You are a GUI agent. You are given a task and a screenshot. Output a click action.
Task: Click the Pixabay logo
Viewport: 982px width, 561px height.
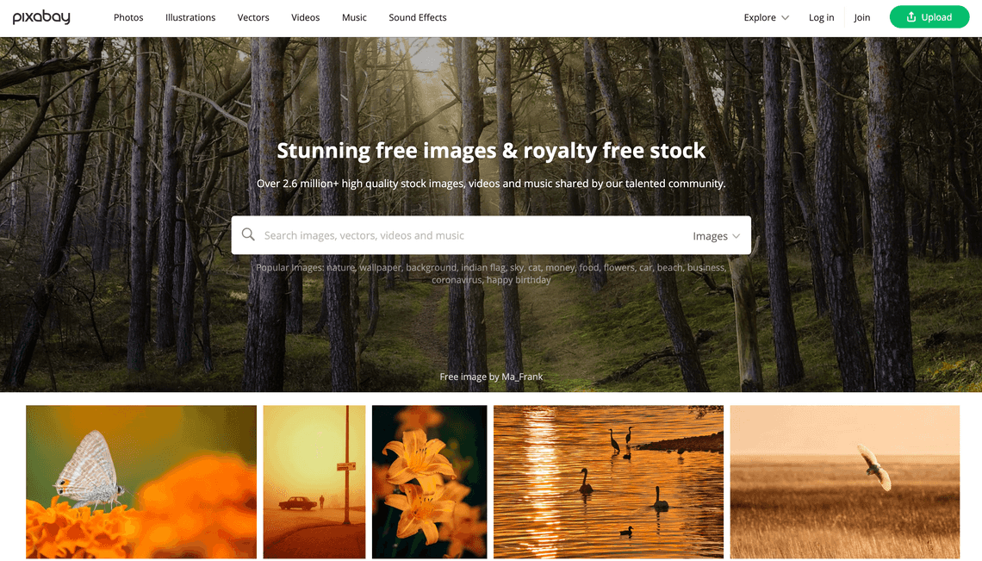click(41, 17)
